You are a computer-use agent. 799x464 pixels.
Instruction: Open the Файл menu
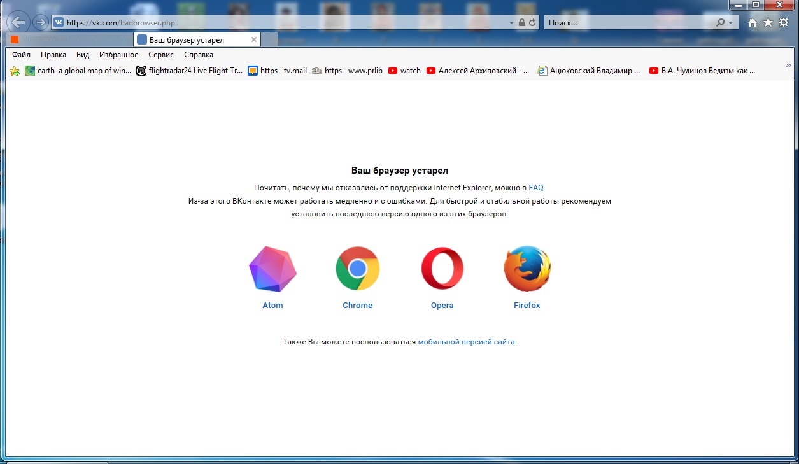pyautogui.click(x=21, y=55)
